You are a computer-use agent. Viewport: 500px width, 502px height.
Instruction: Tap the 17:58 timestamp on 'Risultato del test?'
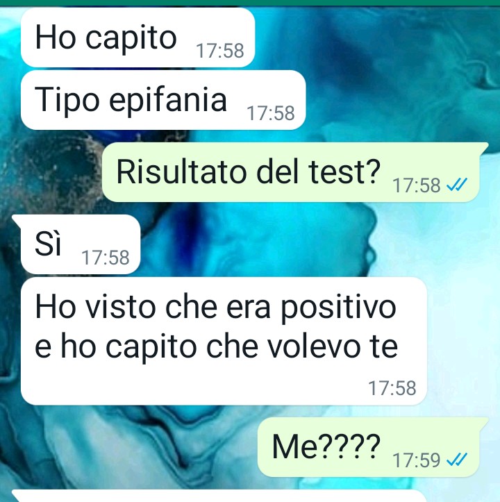click(x=417, y=185)
